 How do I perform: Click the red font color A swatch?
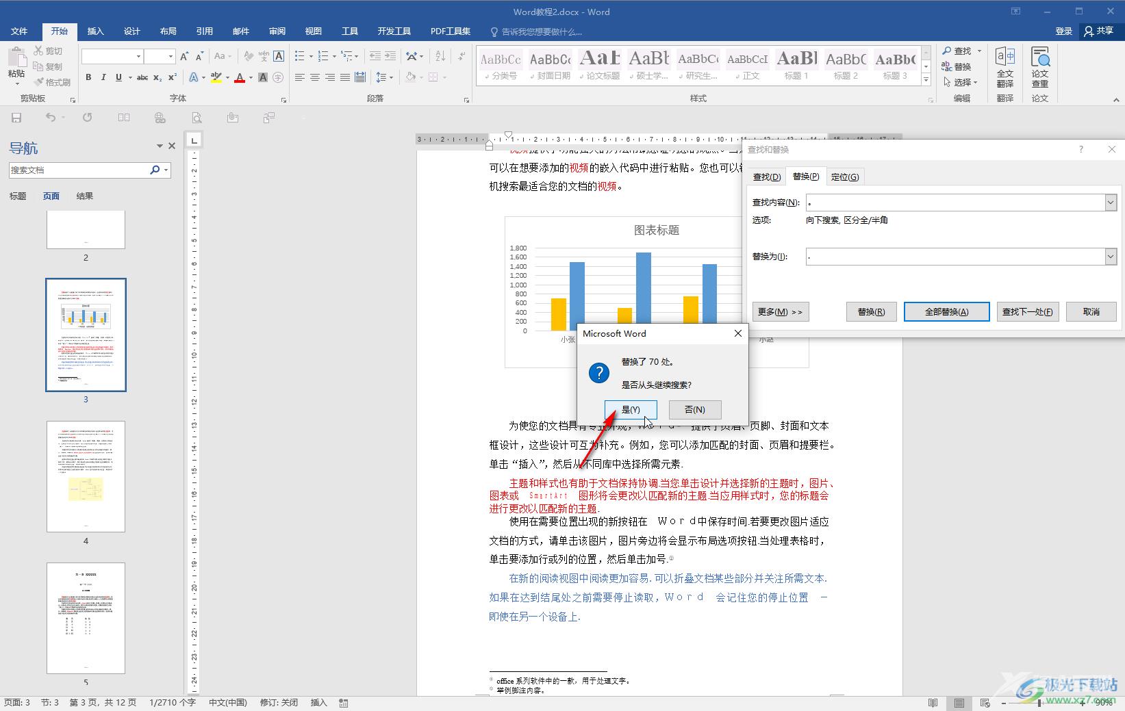(x=240, y=77)
